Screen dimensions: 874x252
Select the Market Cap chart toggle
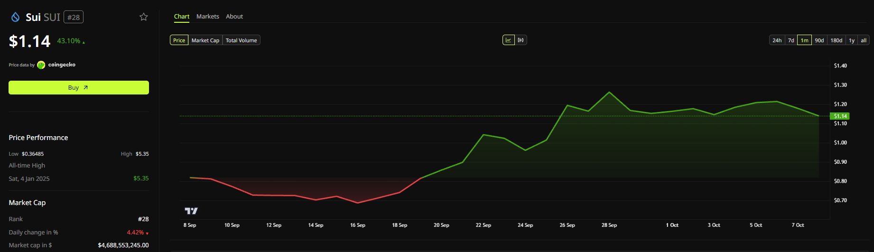tap(205, 40)
